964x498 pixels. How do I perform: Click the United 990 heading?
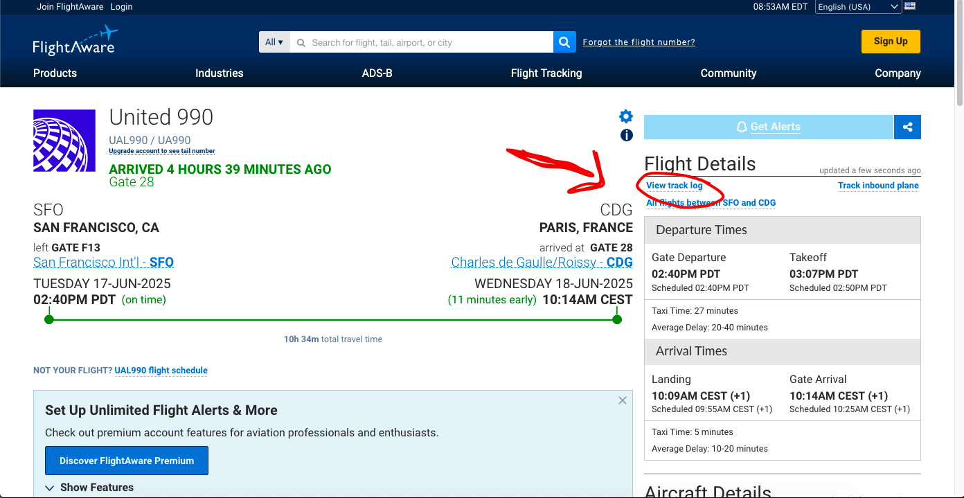click(161, 117)
